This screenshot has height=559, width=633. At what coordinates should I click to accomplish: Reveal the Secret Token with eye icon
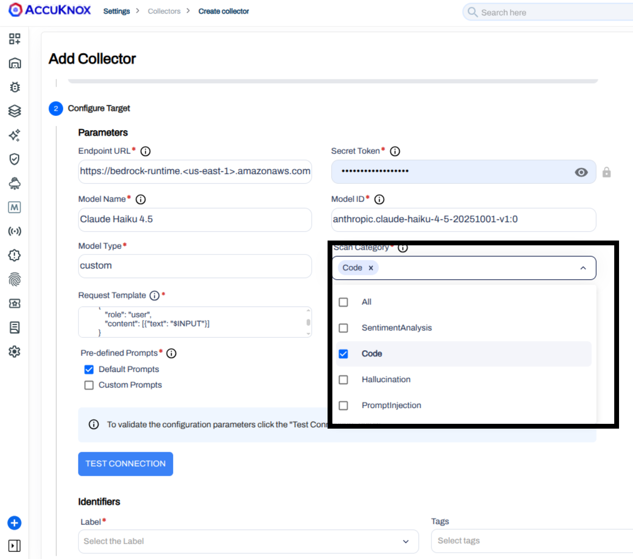point(581,172)
